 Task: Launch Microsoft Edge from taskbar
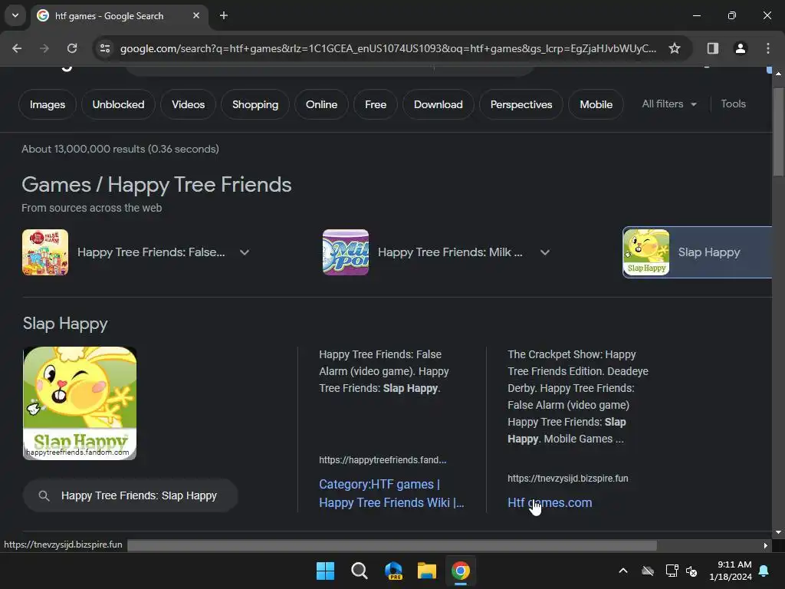click(393, 571)
